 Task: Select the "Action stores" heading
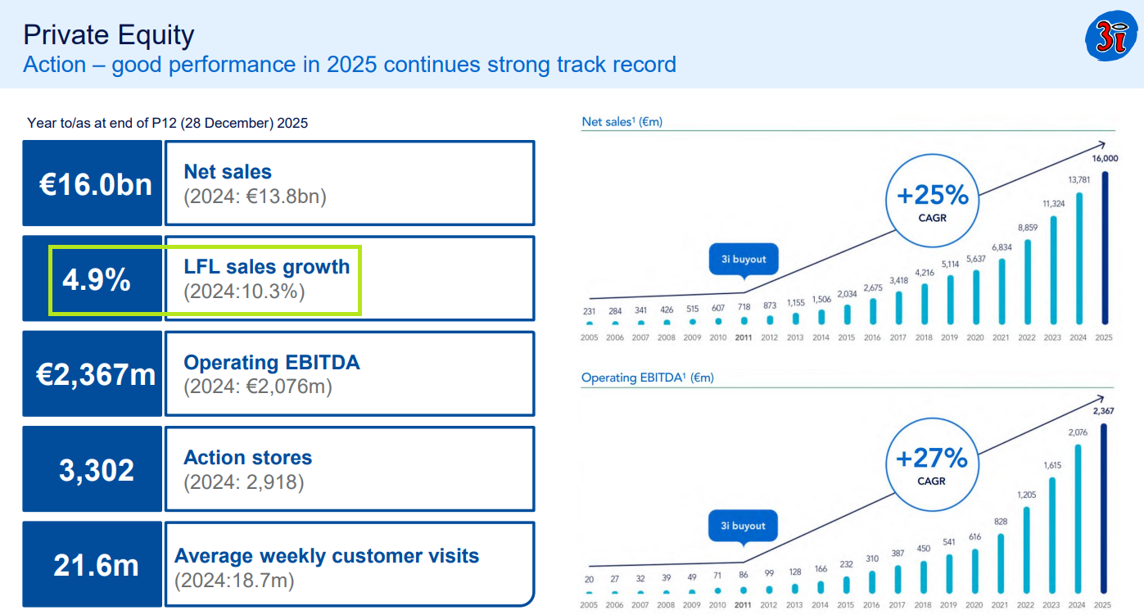click(248, 457)
